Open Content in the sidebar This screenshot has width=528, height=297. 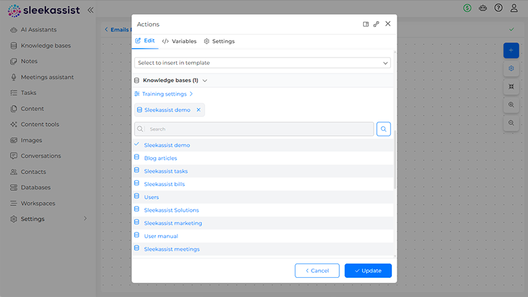coord(32,109)
